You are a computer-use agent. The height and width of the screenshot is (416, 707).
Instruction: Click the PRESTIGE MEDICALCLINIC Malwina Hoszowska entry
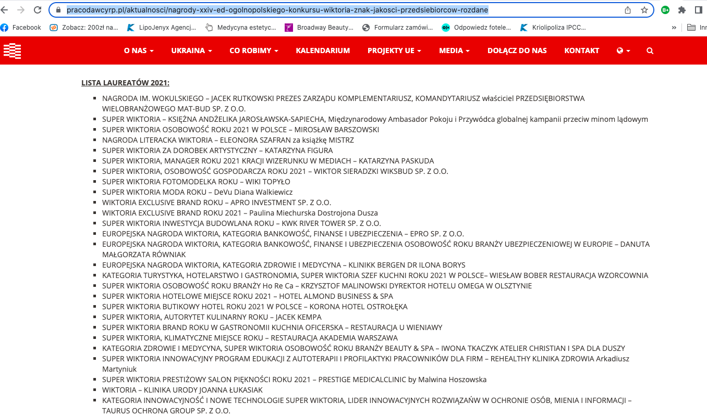click(294, 380)
